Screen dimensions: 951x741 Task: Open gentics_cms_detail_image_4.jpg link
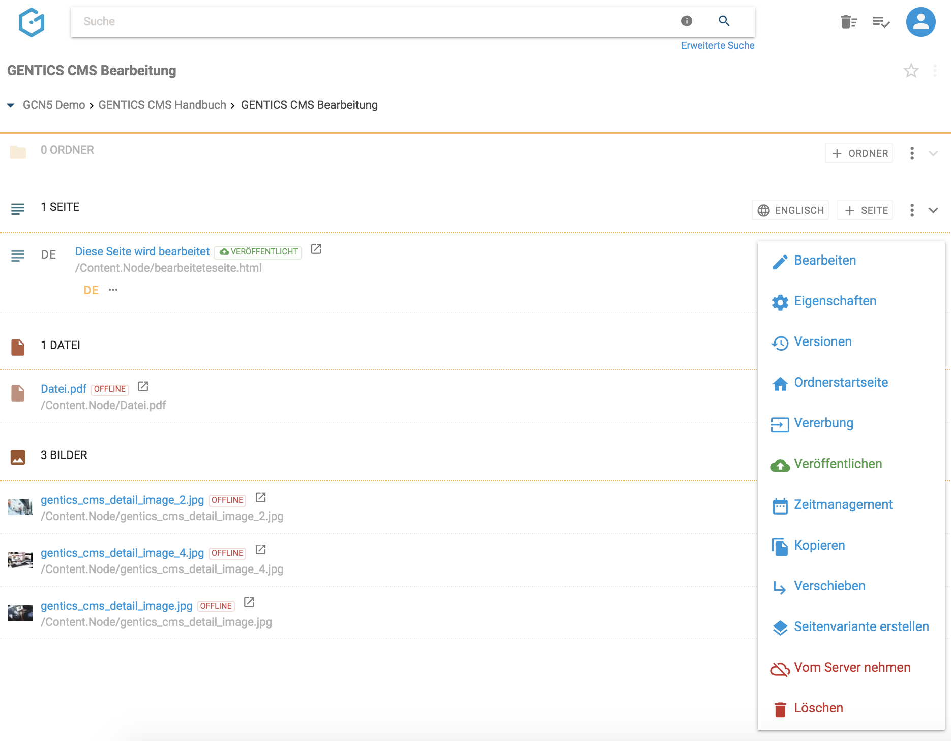(x=122, y=553)
